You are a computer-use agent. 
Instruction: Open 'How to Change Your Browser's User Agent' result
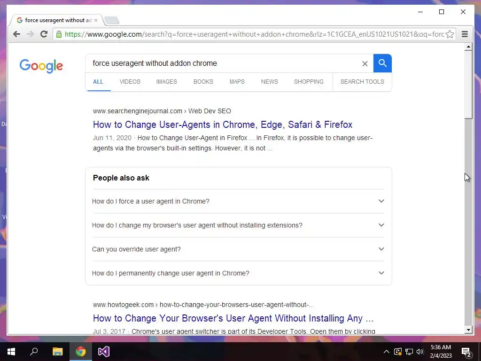(x=233, y=318)
